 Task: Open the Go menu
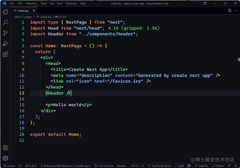point(52,3)
